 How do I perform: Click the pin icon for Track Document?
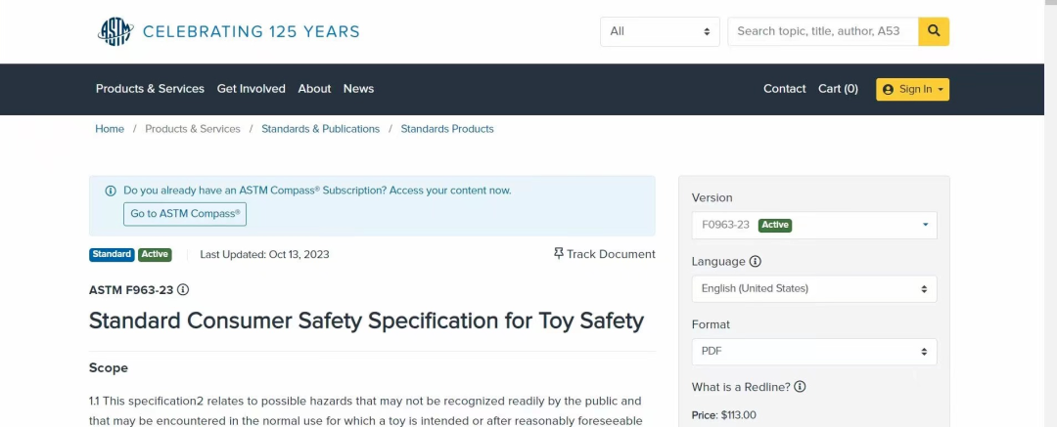click(559, 254)
